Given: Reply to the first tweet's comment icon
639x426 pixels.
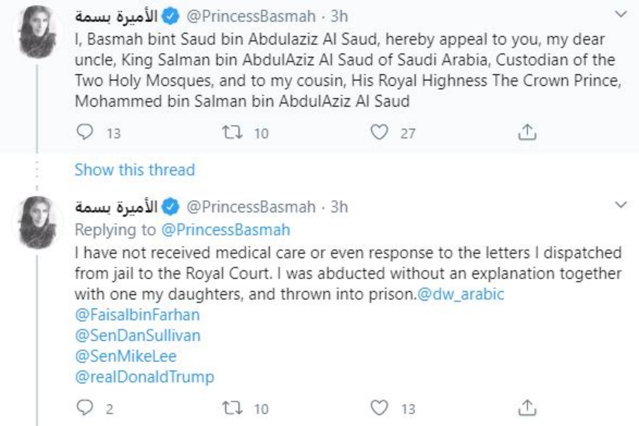Looking at the screenshot, I should [85, 132].
